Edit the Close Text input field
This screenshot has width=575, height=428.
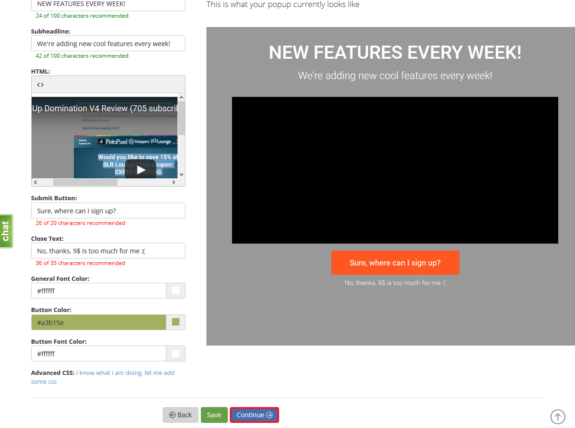[x=108, y=251]
